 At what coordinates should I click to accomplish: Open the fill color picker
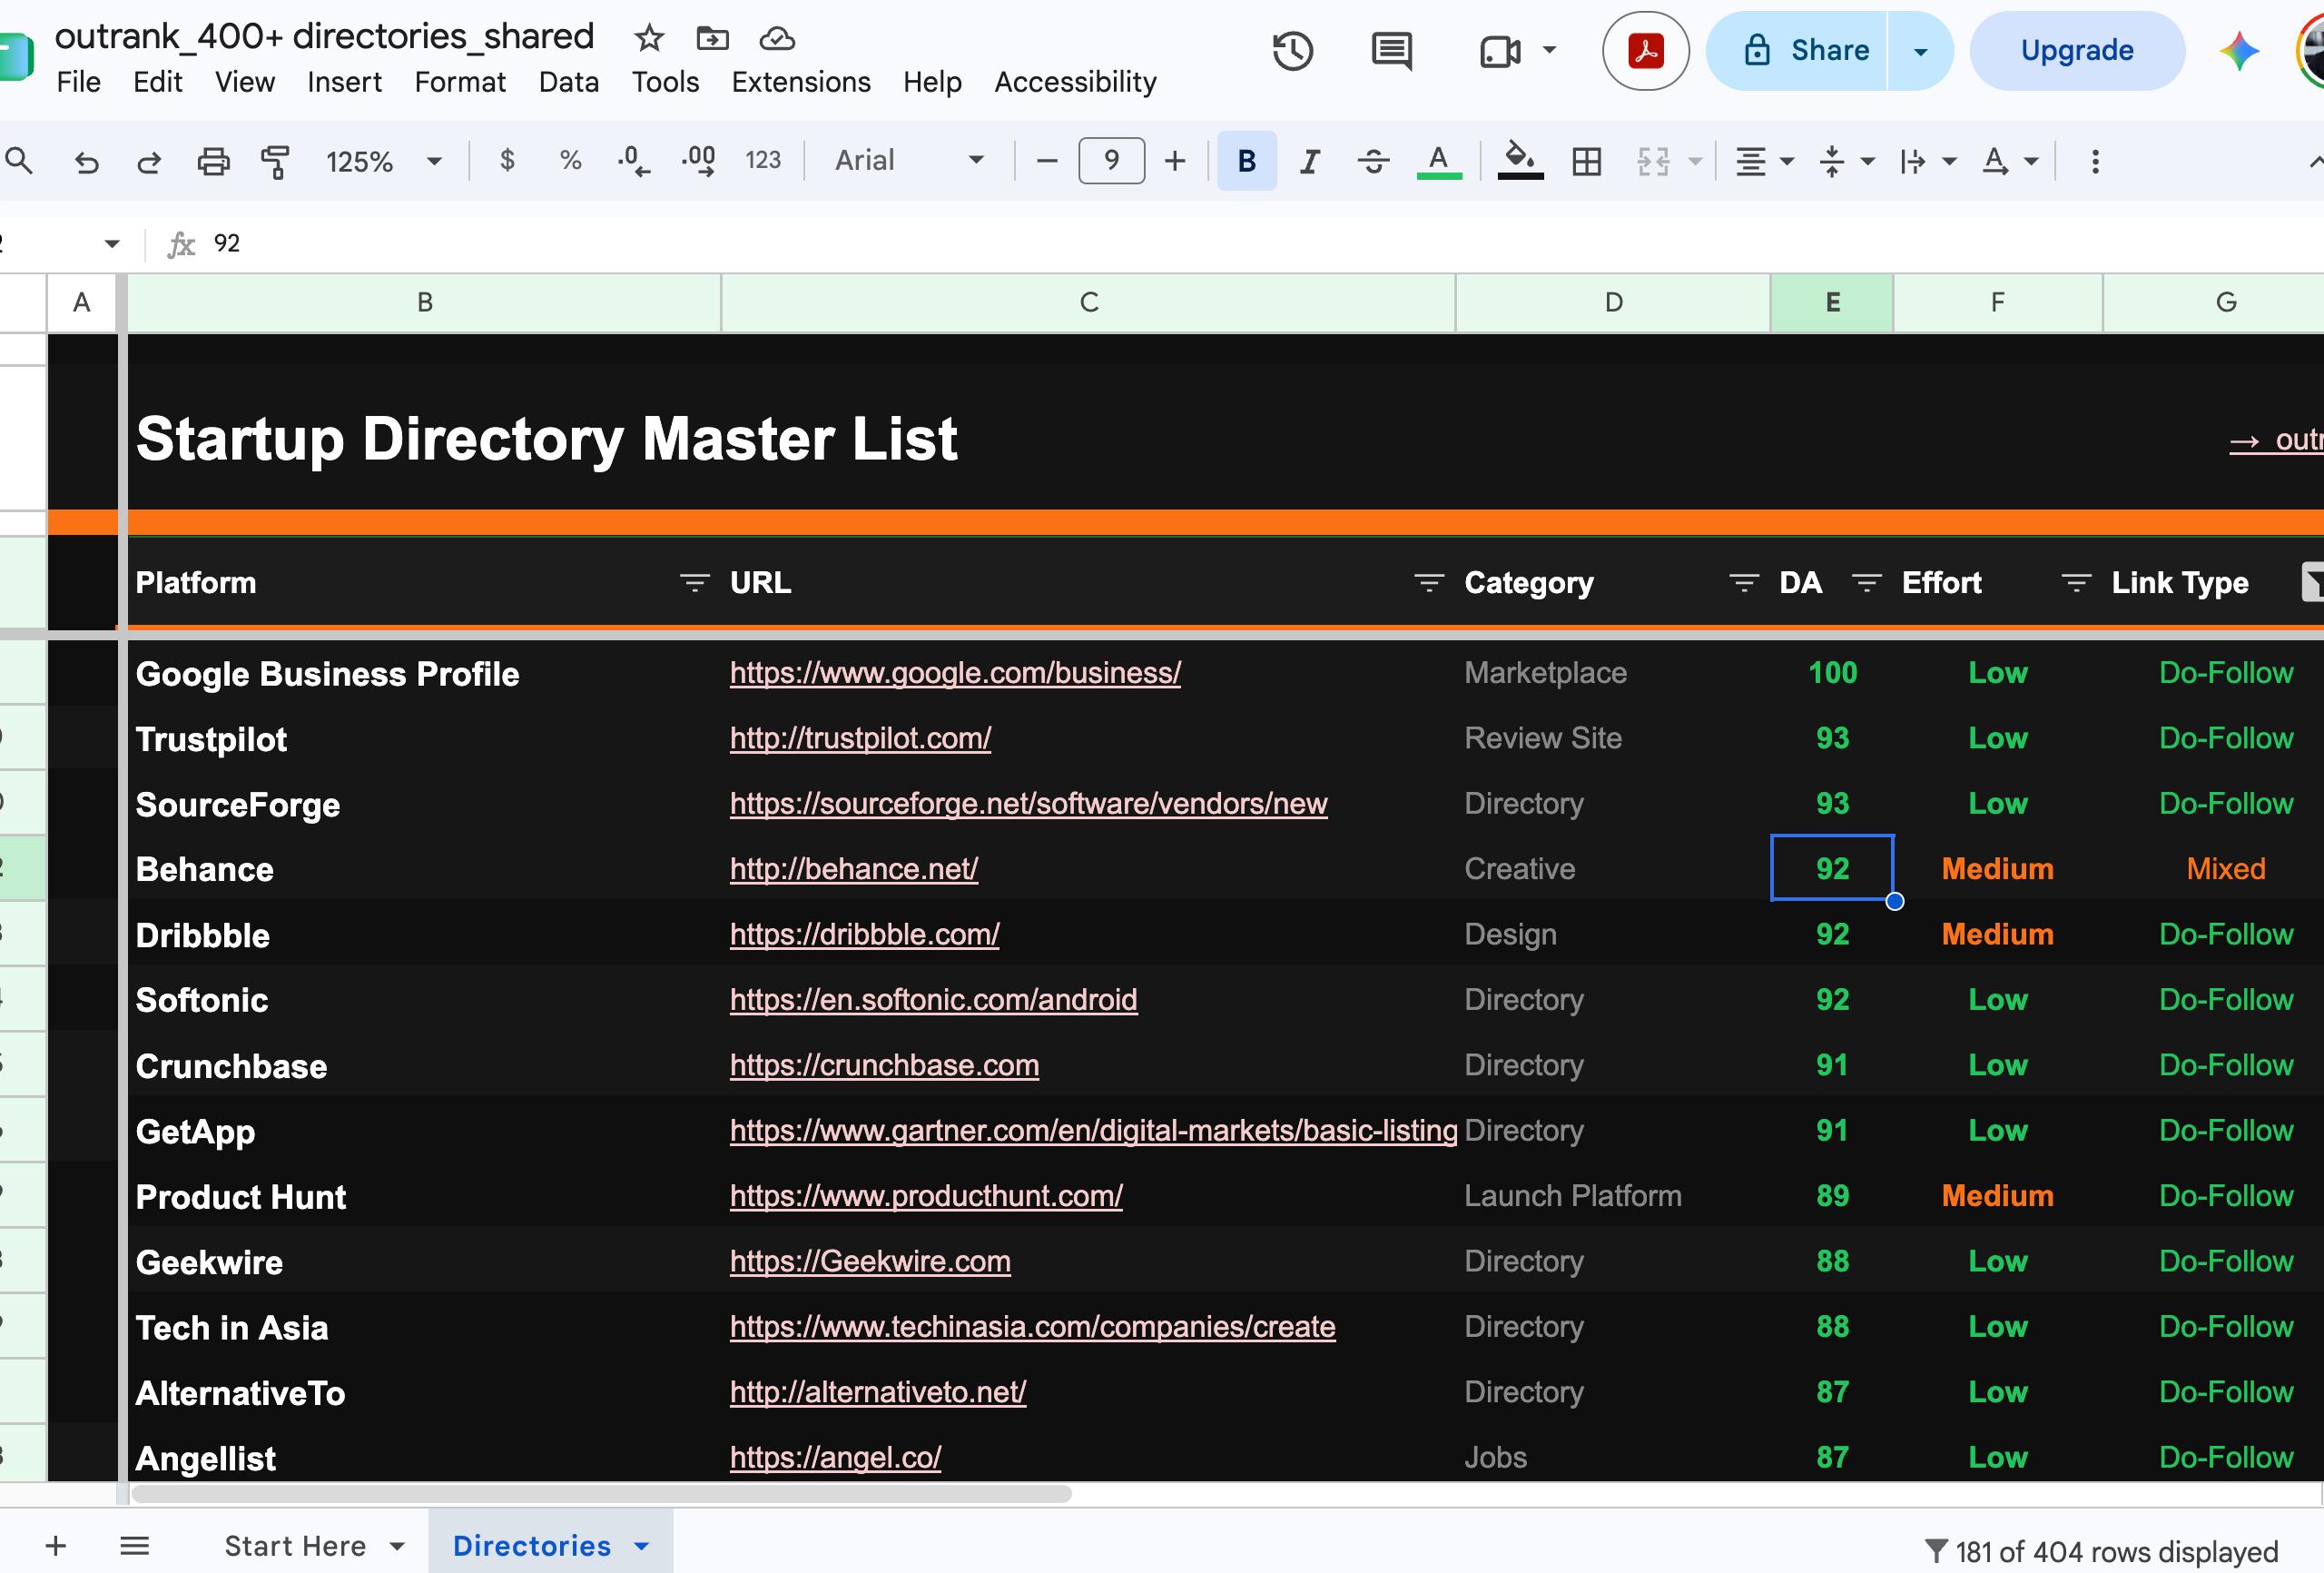[x=1520, y=161]
